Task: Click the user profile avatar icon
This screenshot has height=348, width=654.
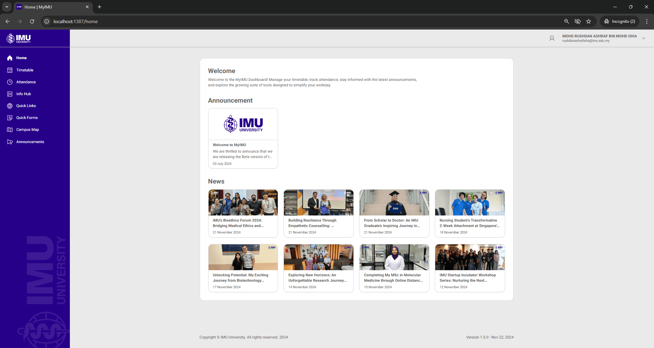Action: point(552,38)
